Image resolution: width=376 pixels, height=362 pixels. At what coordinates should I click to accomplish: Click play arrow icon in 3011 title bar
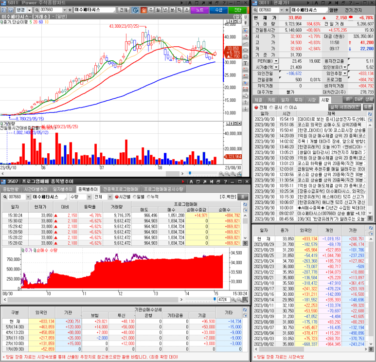(308, 3)
